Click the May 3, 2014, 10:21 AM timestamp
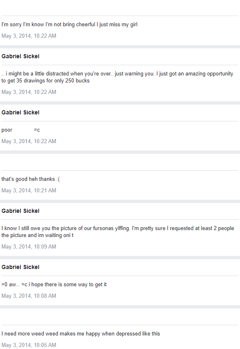 pyautogui.click(x=29, y=191)
